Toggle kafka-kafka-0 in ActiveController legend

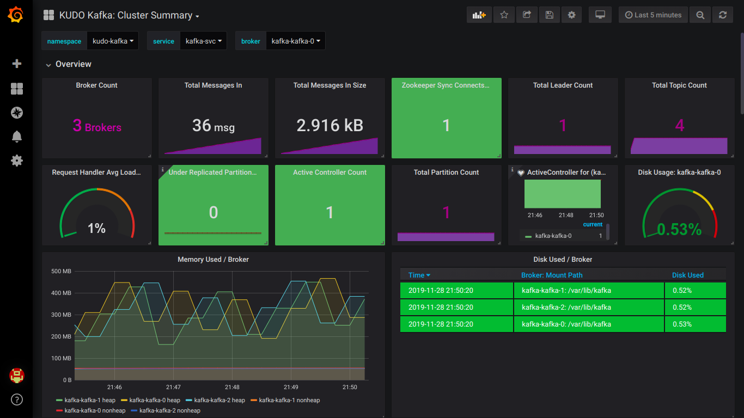tap(553, 236)
